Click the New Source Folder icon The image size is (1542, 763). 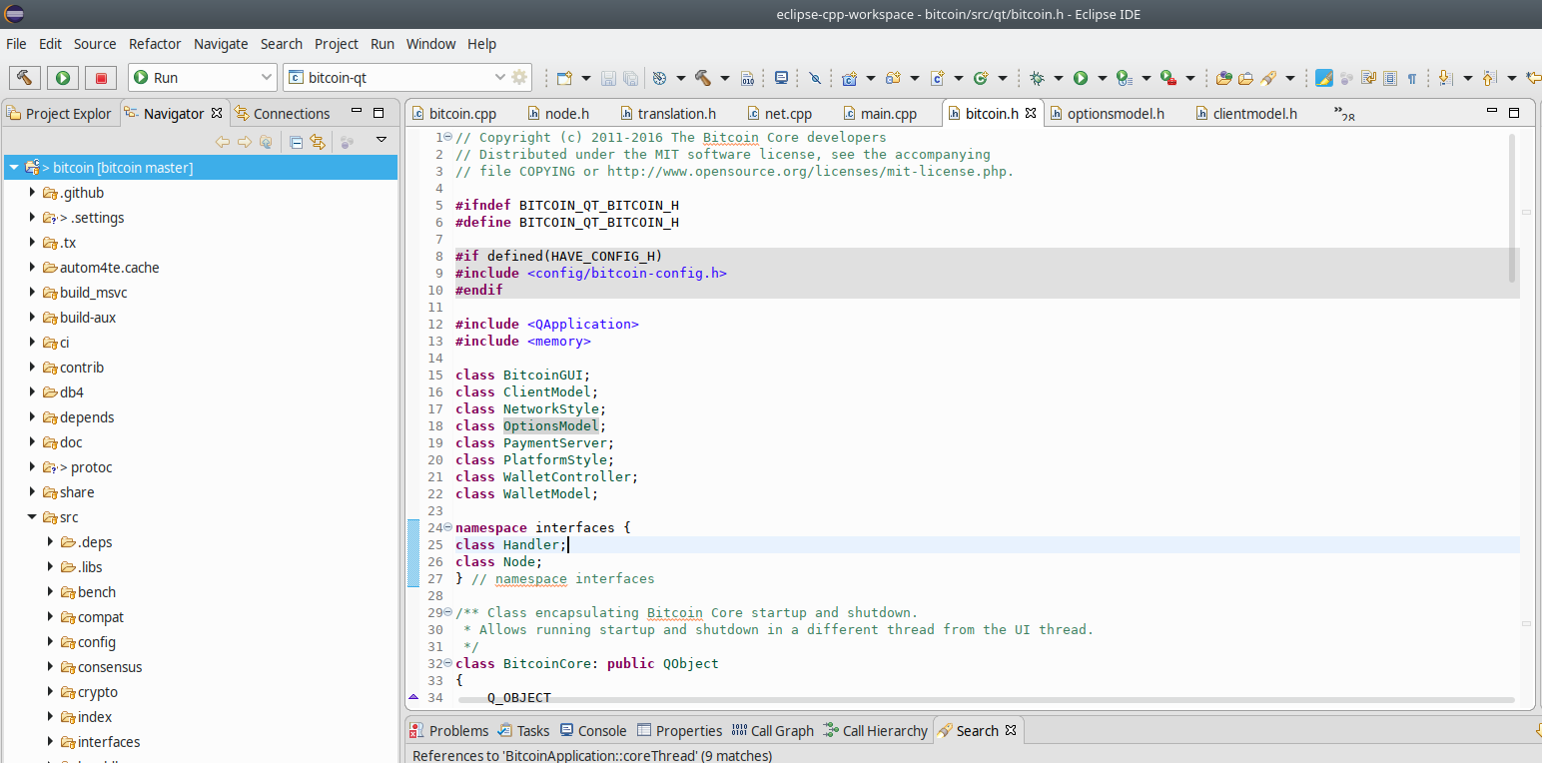point(893,77)
